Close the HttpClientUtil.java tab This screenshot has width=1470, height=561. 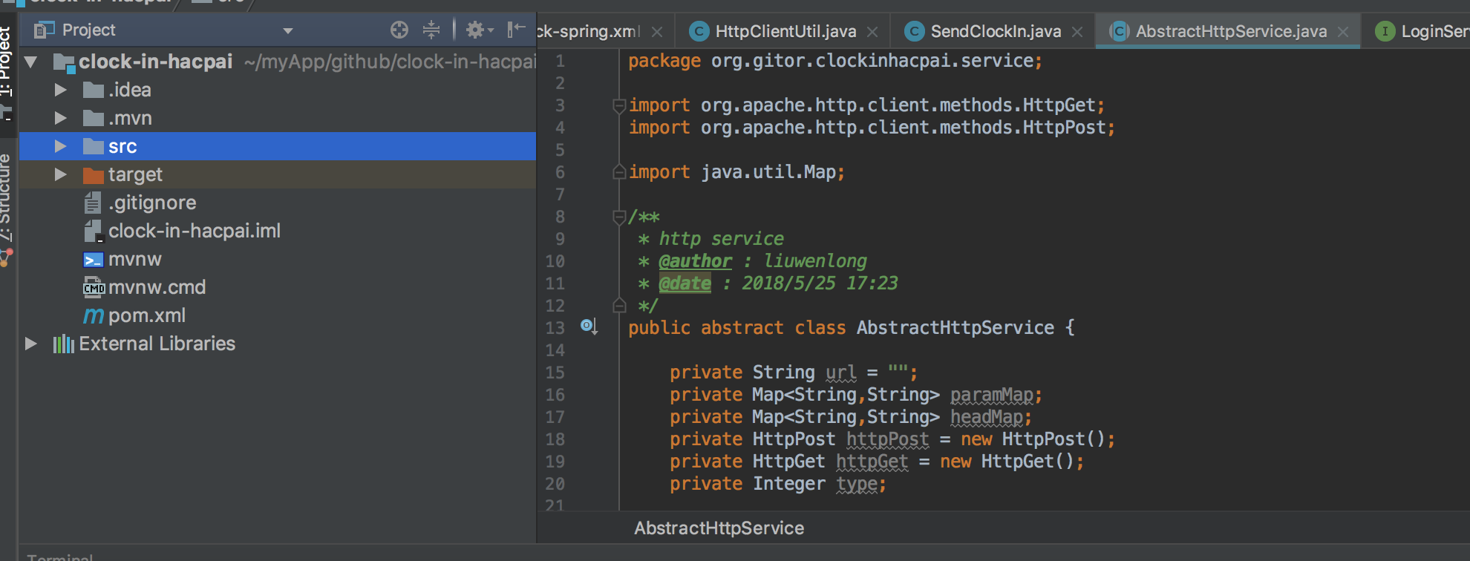[x=872, y=32]
